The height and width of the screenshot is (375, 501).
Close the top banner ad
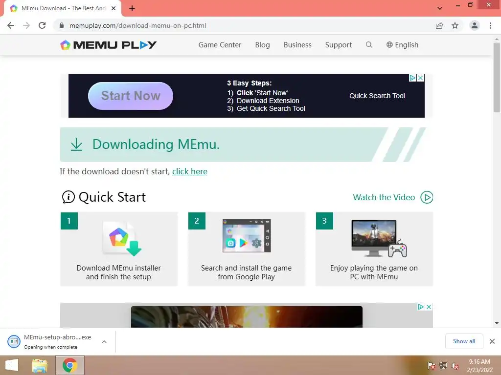pyautogui.click(x=421, y=78)
